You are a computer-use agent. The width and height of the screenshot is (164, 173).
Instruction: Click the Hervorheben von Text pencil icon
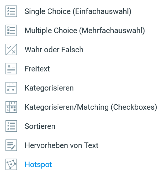tap(11, 145)
